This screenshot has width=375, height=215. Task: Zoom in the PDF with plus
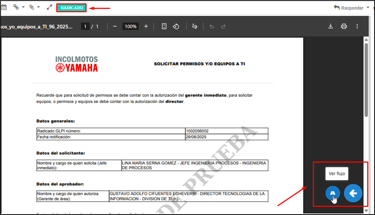(x=146, y=26)
